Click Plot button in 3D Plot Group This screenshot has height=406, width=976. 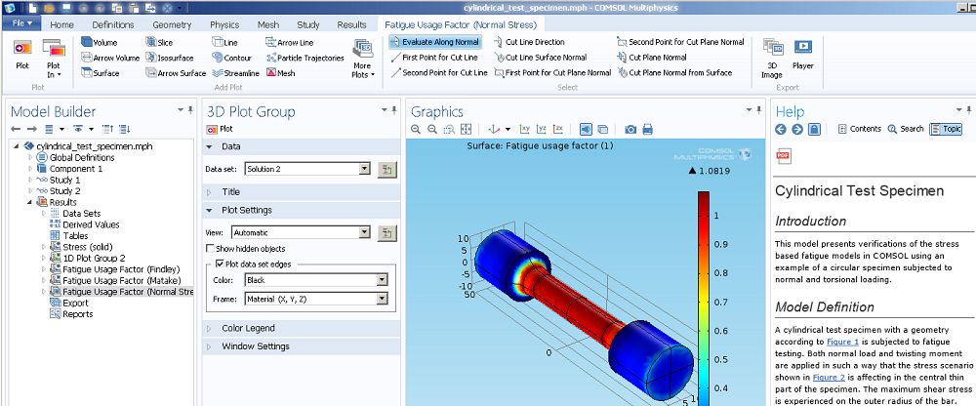point(220,129)
